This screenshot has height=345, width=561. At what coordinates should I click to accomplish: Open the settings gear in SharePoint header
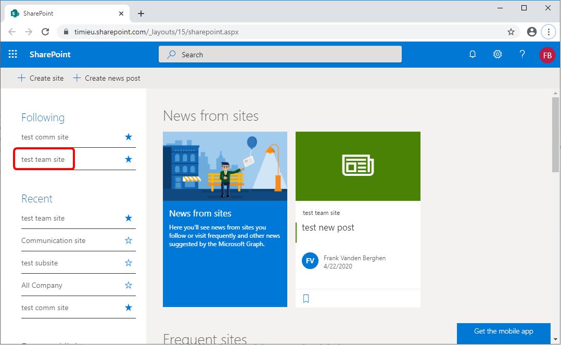(498, 55)
